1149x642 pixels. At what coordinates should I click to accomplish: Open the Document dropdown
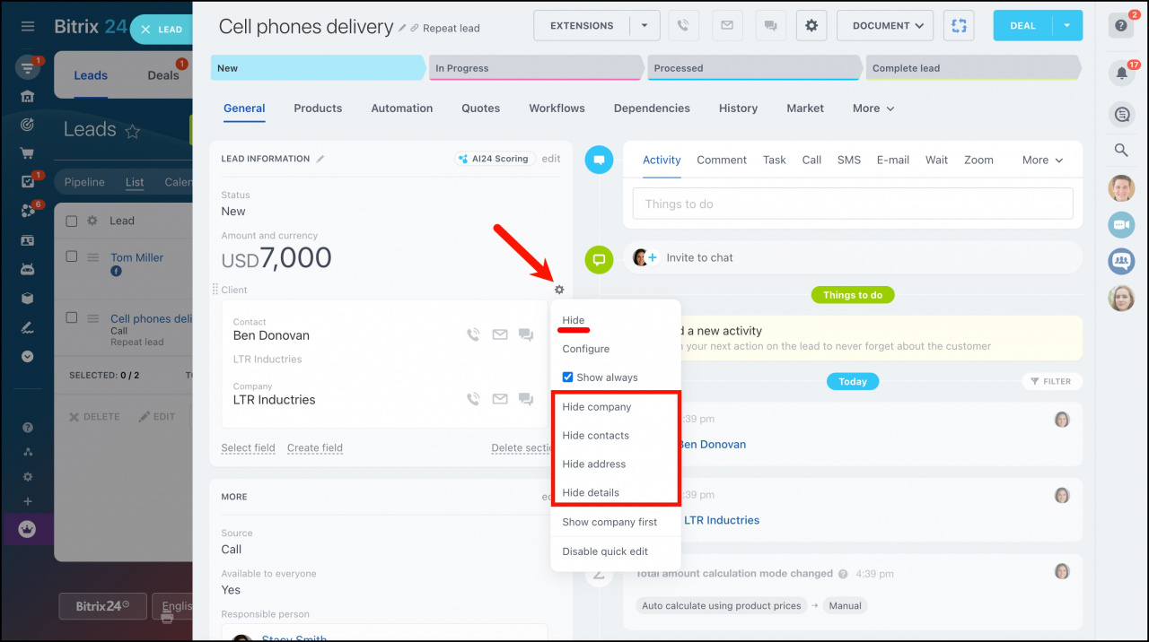tap(885, 26)
